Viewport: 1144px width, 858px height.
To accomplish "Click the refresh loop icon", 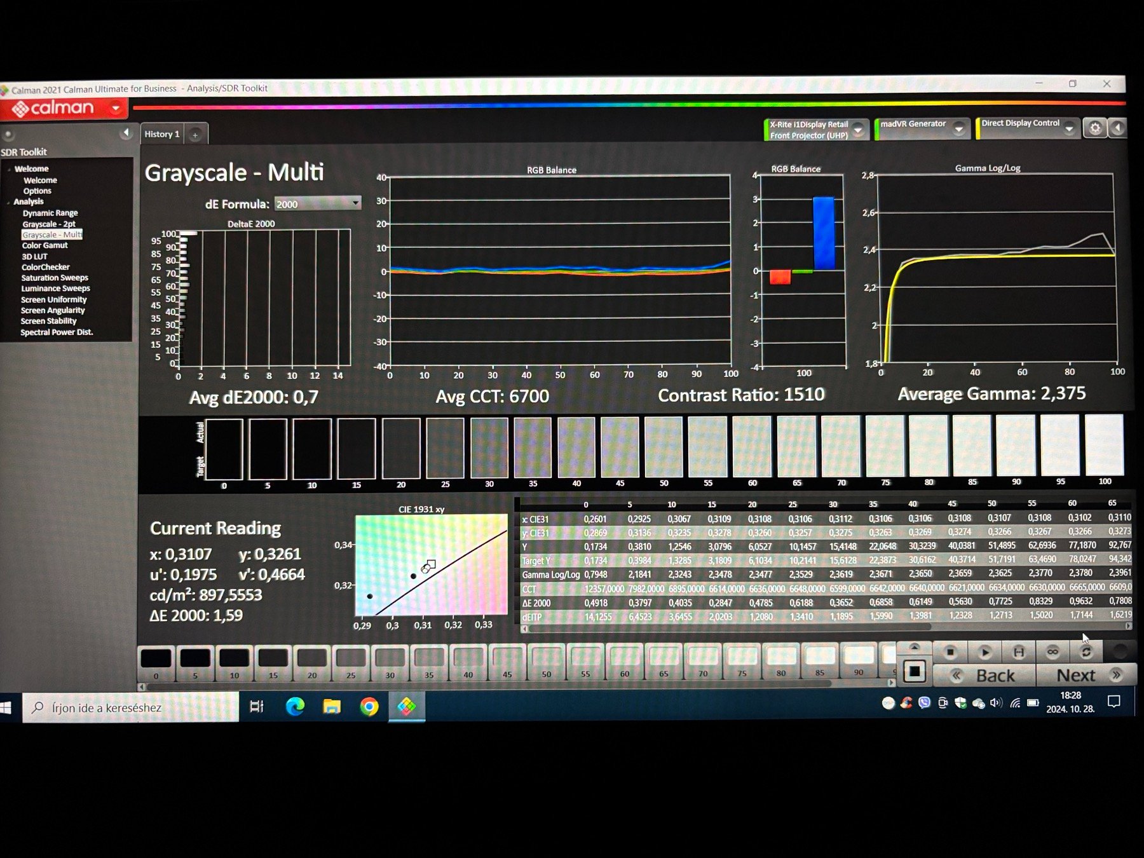I will coord(1086,652).
